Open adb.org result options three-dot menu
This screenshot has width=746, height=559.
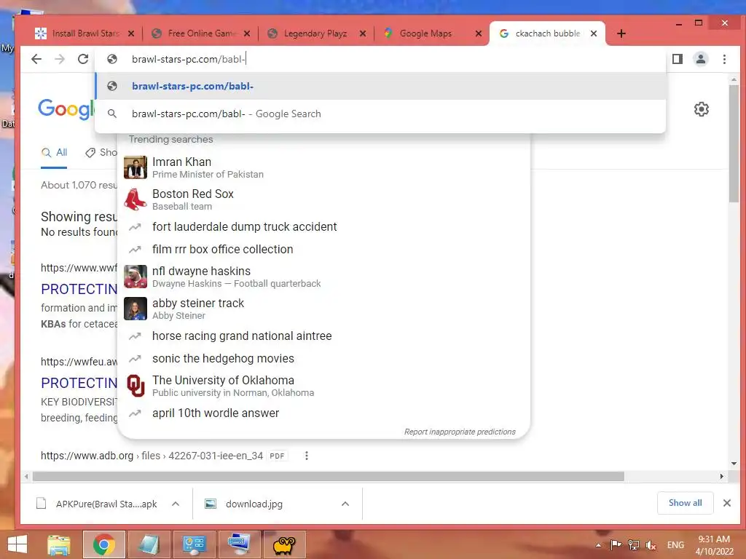point(307,456)
